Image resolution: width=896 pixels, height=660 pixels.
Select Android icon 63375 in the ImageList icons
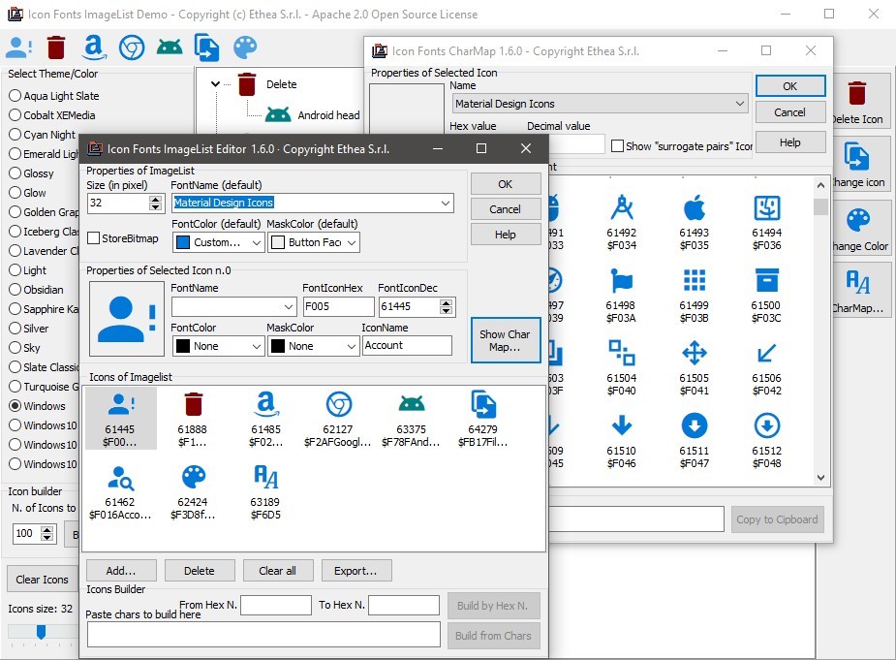[x=412, y=418]
